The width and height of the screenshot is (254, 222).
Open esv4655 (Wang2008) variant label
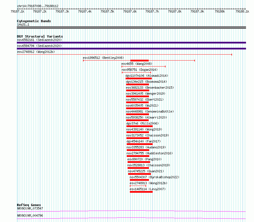137,64
